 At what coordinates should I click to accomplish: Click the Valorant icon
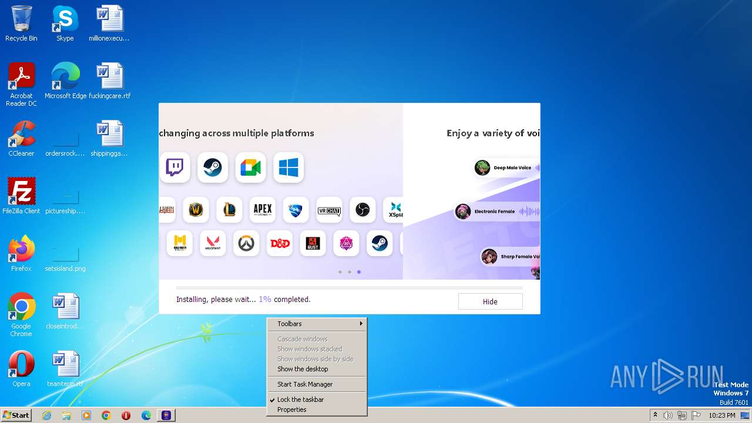[x=213, y=243]
